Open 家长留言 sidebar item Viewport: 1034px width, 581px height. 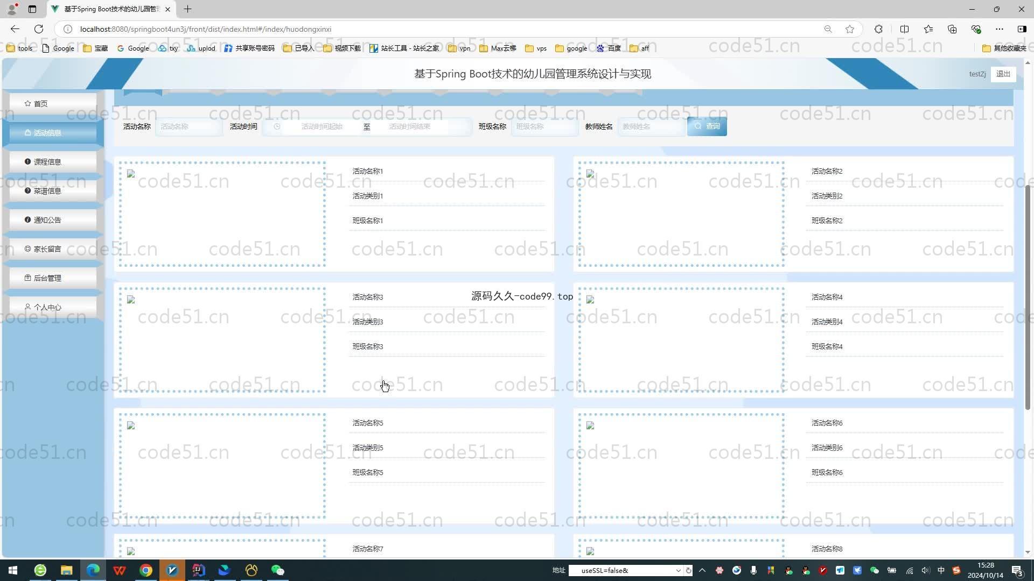pos(53,249)
